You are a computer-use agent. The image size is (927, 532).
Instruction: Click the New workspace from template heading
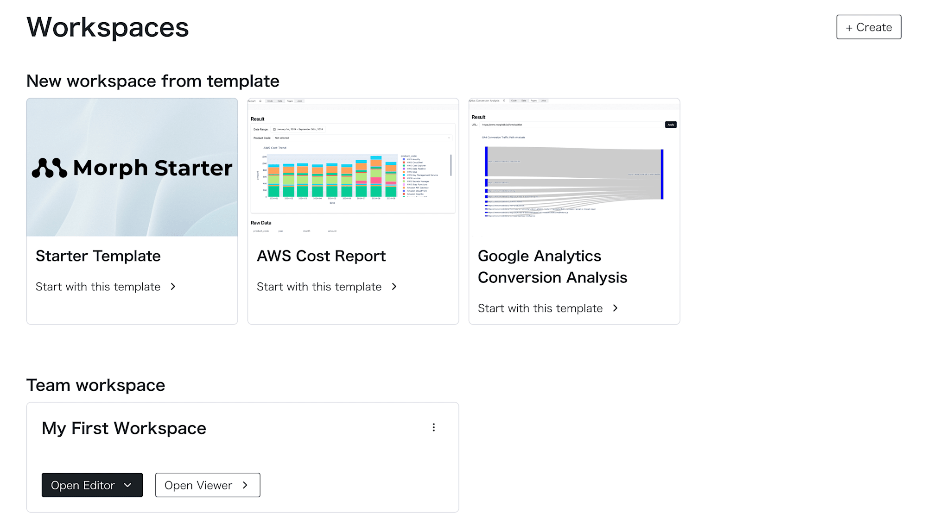tap(153, 81)
